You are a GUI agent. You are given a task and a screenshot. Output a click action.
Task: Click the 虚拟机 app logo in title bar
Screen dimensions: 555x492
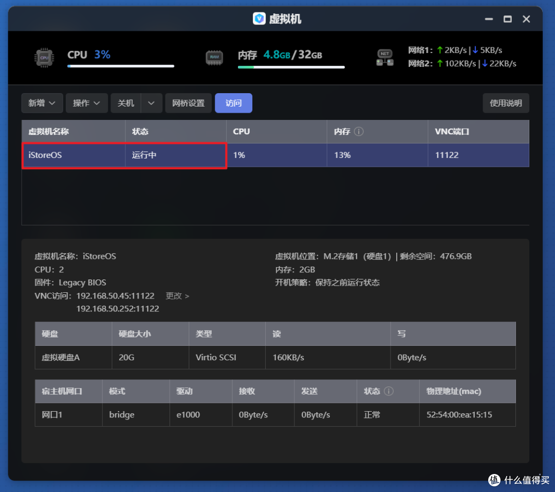[259, 19]
